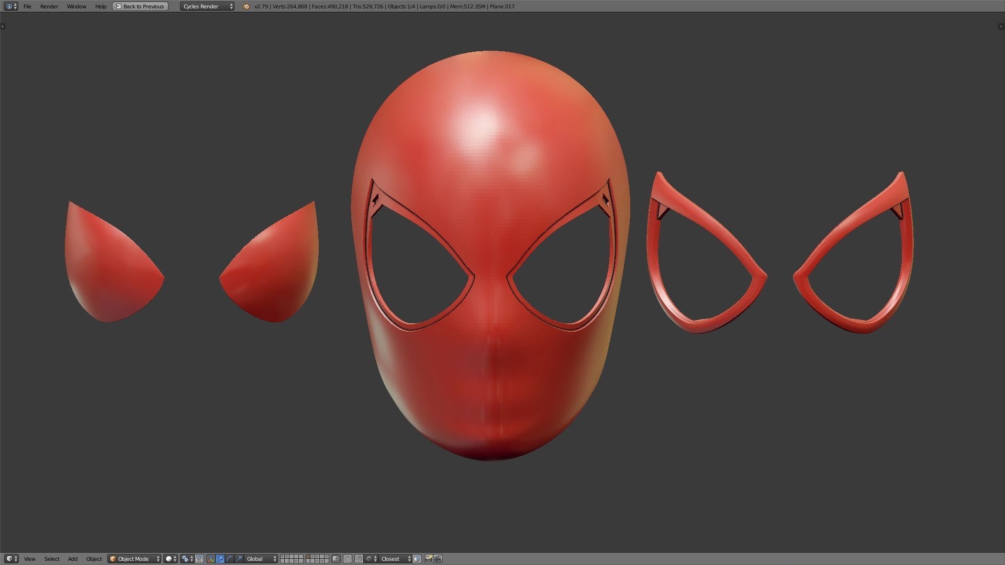
Task: Open the Object Mode dropdown
Action: click(135, 559)
